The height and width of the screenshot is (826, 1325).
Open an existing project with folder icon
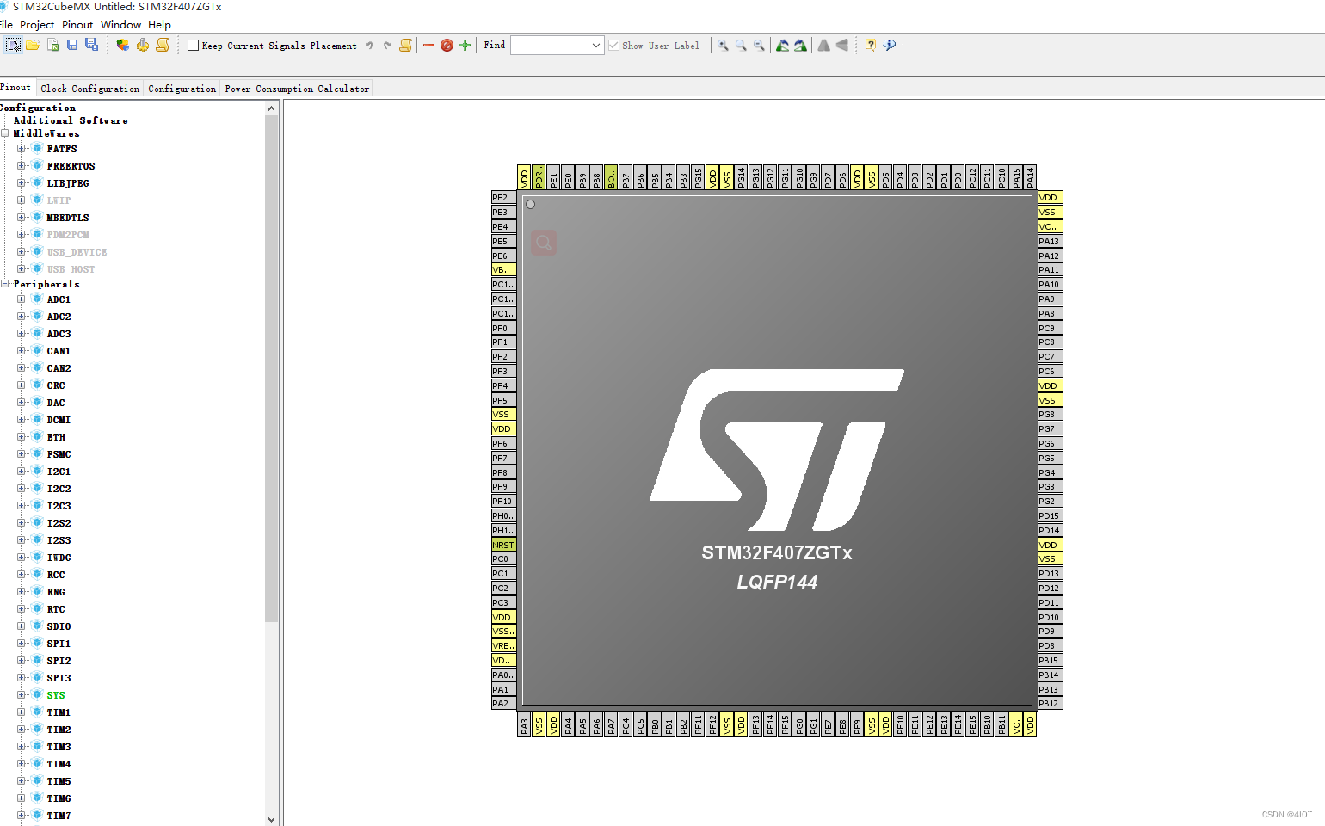click(33, 45)
